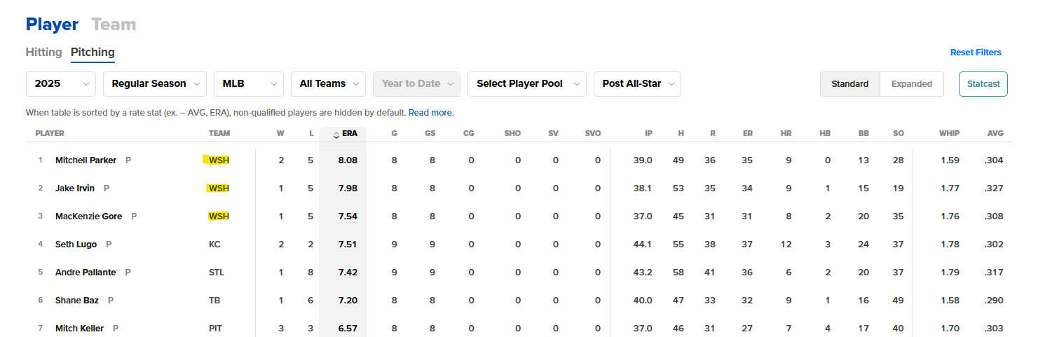
Task: Switch to the Hitting tab
Action: 44,52
